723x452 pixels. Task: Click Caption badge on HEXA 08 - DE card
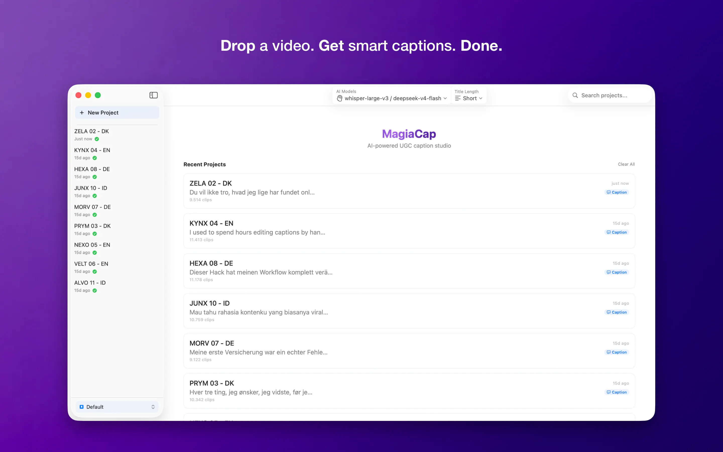click(617, 272)
